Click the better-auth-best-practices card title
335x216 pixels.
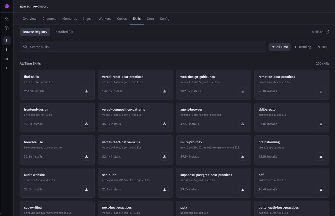click(x=279, y=208)
